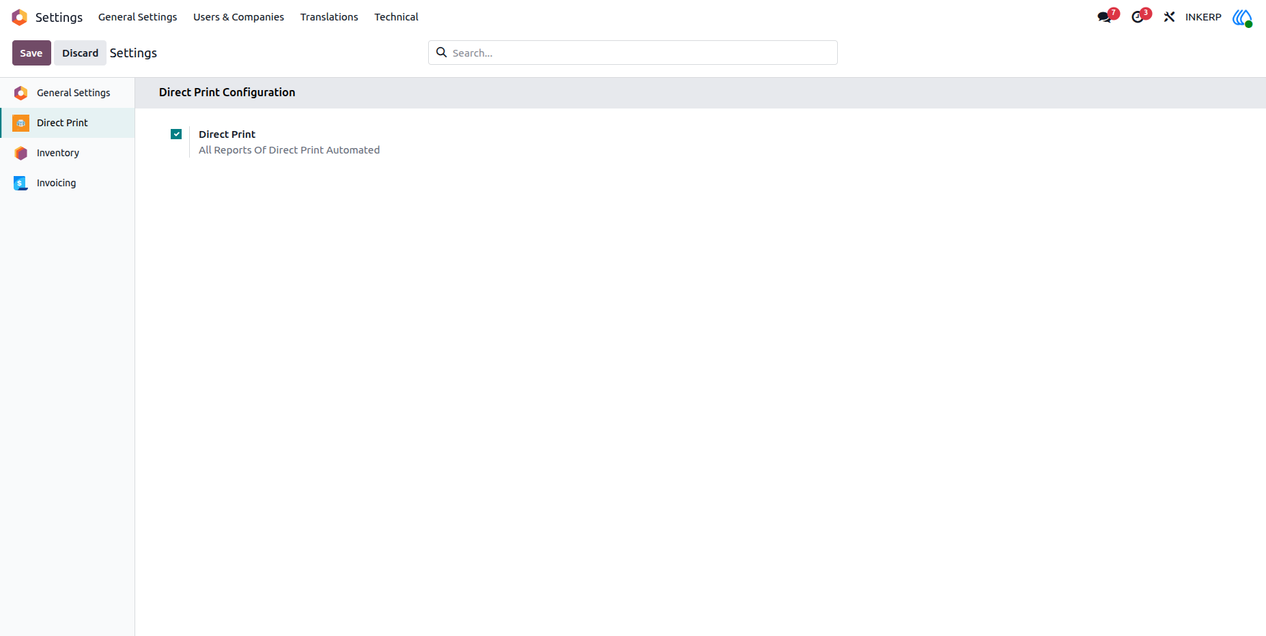Click the Settings breadcrumb text

coord(133,53)
